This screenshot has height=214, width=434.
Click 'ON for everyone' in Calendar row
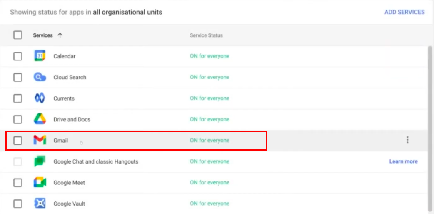pos(210,56)
